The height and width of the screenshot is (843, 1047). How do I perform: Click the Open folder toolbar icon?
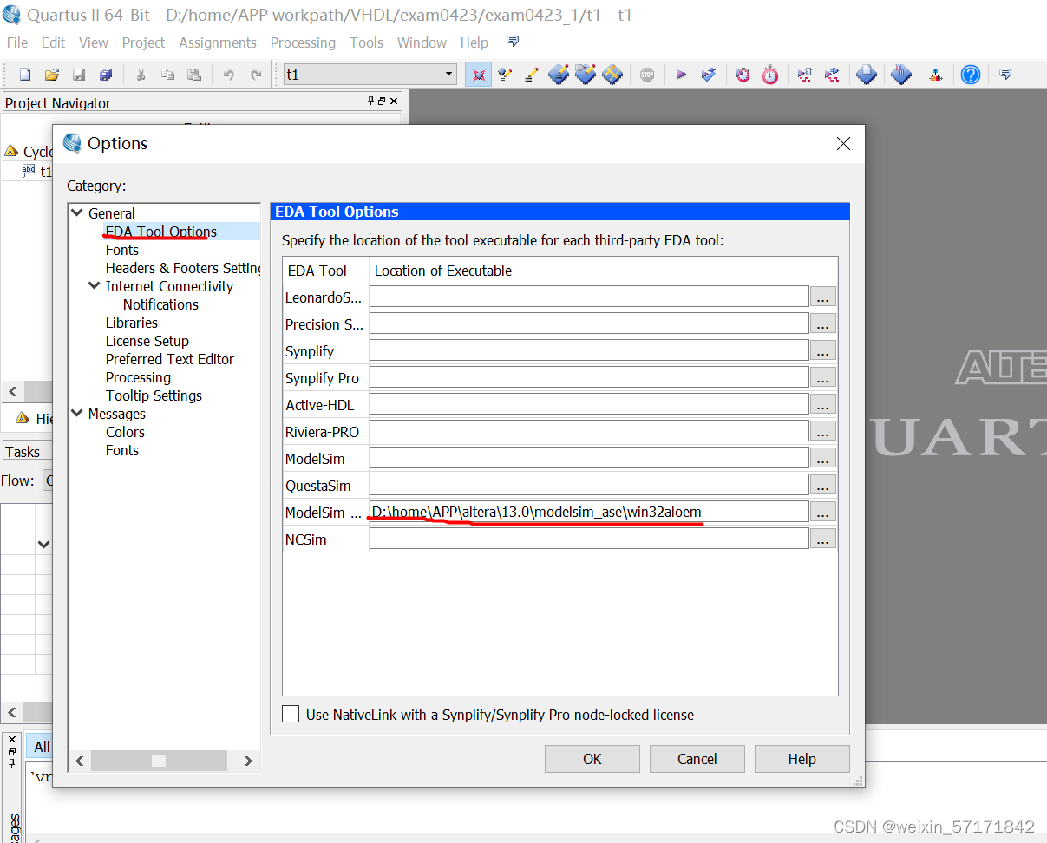point(52,75)
